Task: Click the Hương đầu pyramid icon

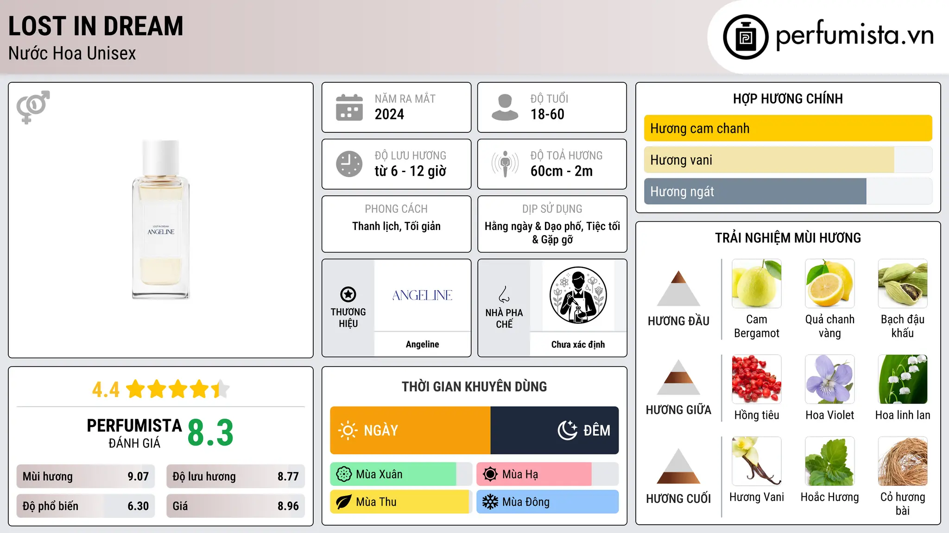Action: tap(678, 288)
